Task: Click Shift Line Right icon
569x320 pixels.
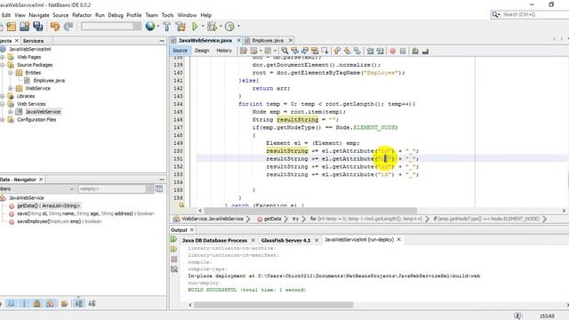Action: 380,51
